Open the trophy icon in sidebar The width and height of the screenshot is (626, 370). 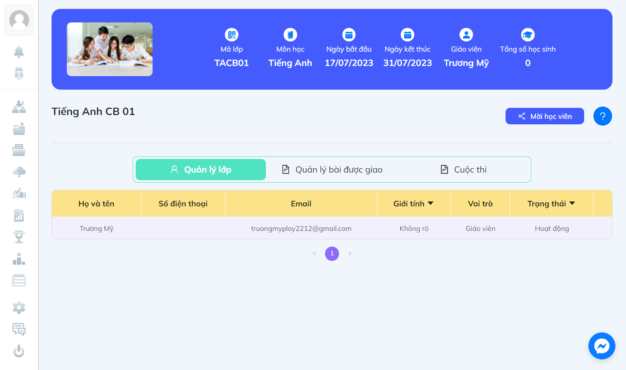click(19, 237)
